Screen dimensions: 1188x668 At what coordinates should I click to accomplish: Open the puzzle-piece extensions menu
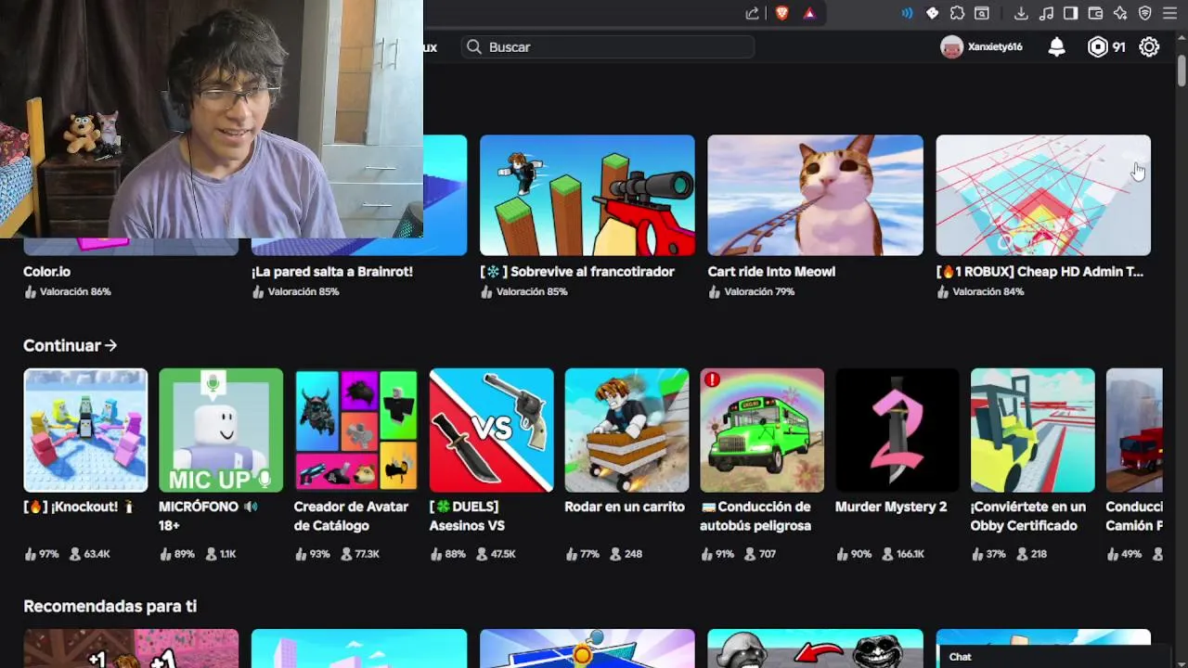tap(957, 13)
